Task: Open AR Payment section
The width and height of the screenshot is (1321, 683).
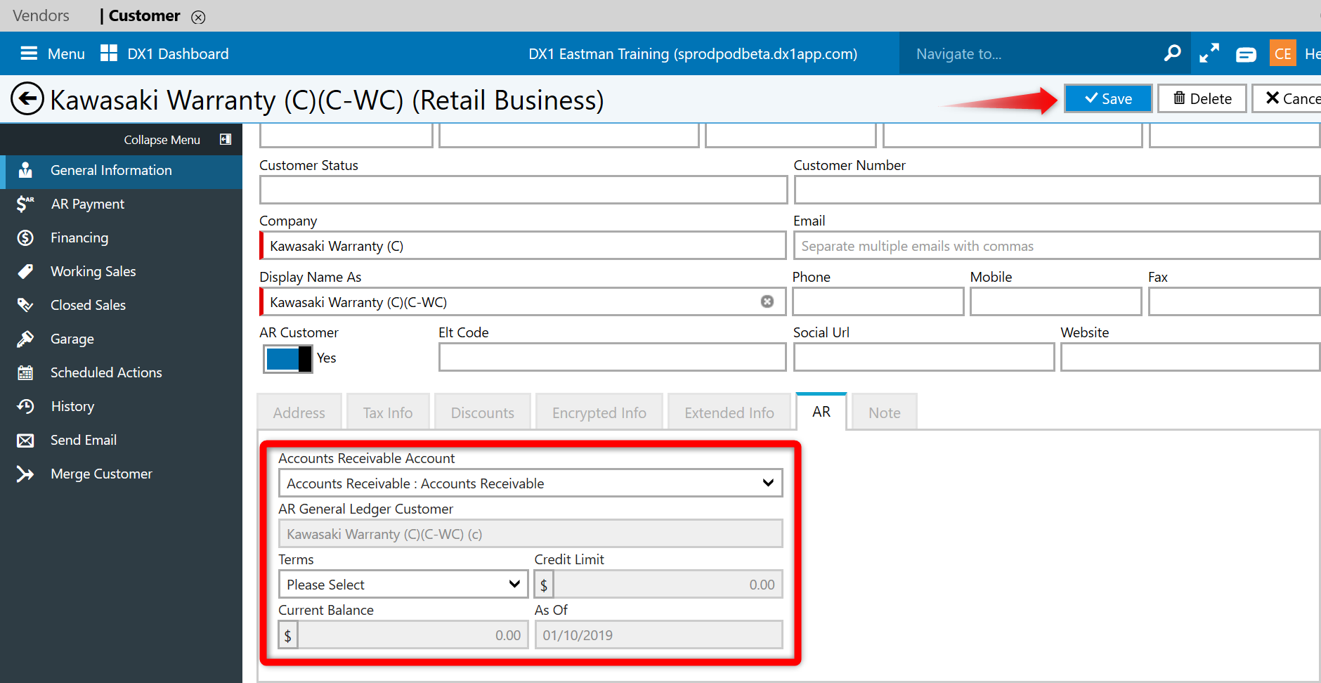Action: 121,204
